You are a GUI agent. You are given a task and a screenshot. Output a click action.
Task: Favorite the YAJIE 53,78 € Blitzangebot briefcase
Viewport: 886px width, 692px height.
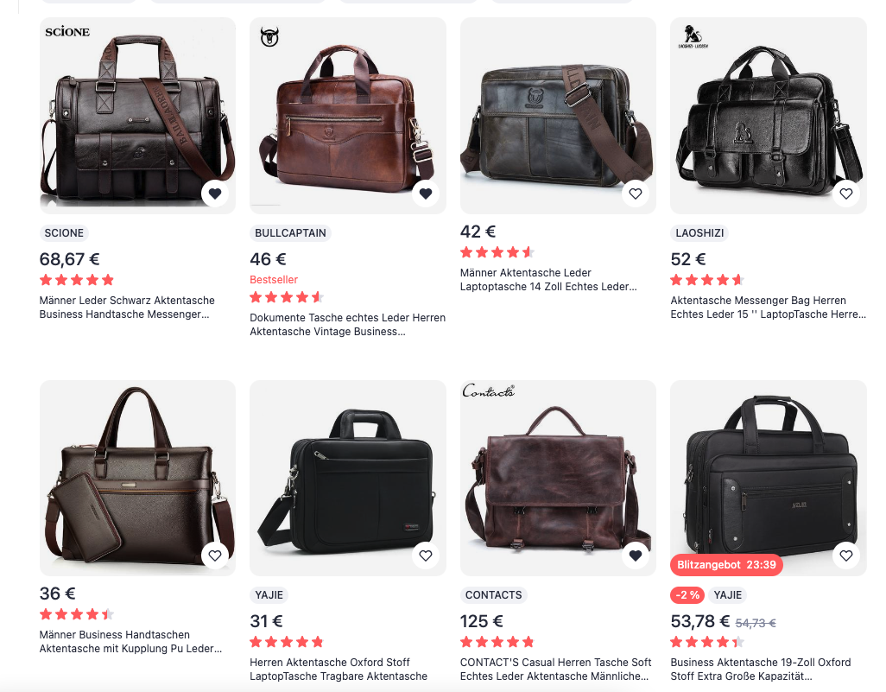click(x=846, y=556)
